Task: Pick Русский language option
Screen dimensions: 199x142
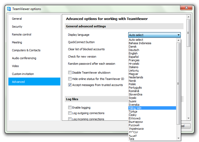Action: tap(152, 125)
